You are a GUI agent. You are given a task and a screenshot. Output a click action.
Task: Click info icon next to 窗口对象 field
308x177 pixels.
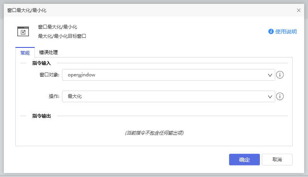point(280,75)
